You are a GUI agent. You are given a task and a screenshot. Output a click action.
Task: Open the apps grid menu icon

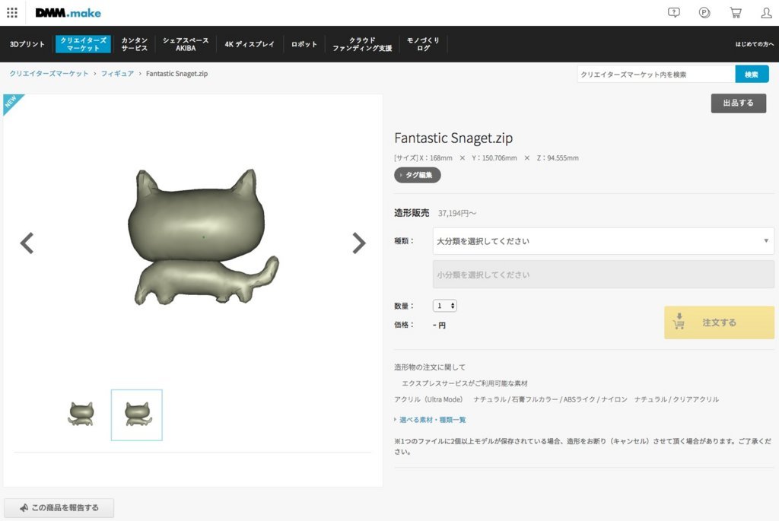(x=12, y=13)
